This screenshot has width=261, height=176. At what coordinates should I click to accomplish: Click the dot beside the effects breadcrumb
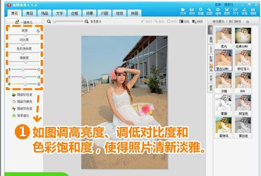248,22
